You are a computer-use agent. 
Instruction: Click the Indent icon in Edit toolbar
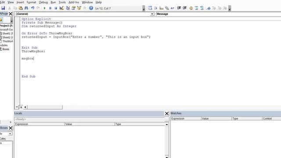[179, 8]
